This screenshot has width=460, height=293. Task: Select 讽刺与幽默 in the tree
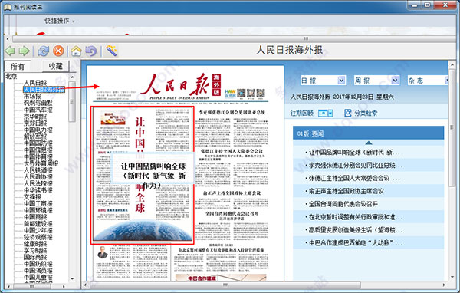coord(38,103)
